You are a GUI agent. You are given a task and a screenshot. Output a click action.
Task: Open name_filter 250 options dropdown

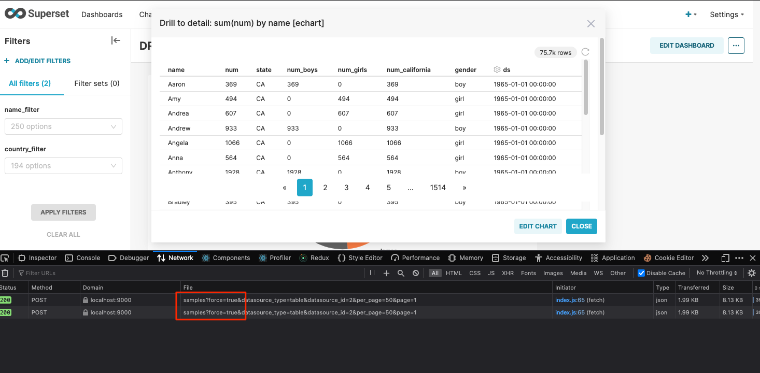[63, 126]
